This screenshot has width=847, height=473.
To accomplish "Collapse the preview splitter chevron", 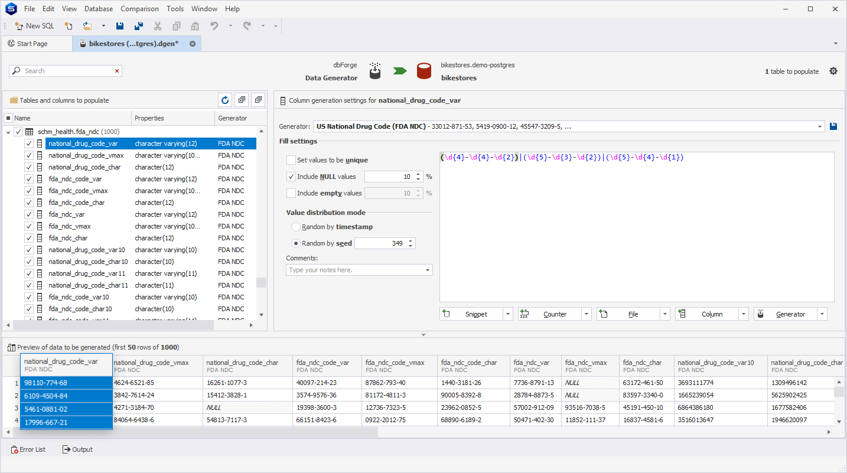I will [423, 334].
